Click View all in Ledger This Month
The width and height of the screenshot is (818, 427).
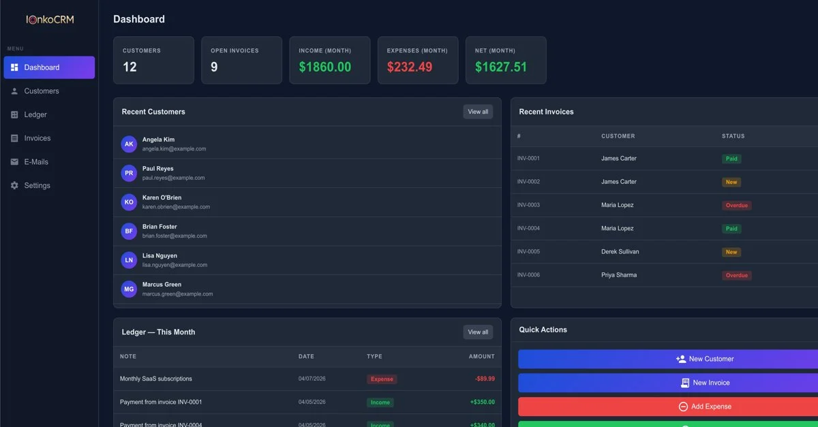[x=478, y=332]
